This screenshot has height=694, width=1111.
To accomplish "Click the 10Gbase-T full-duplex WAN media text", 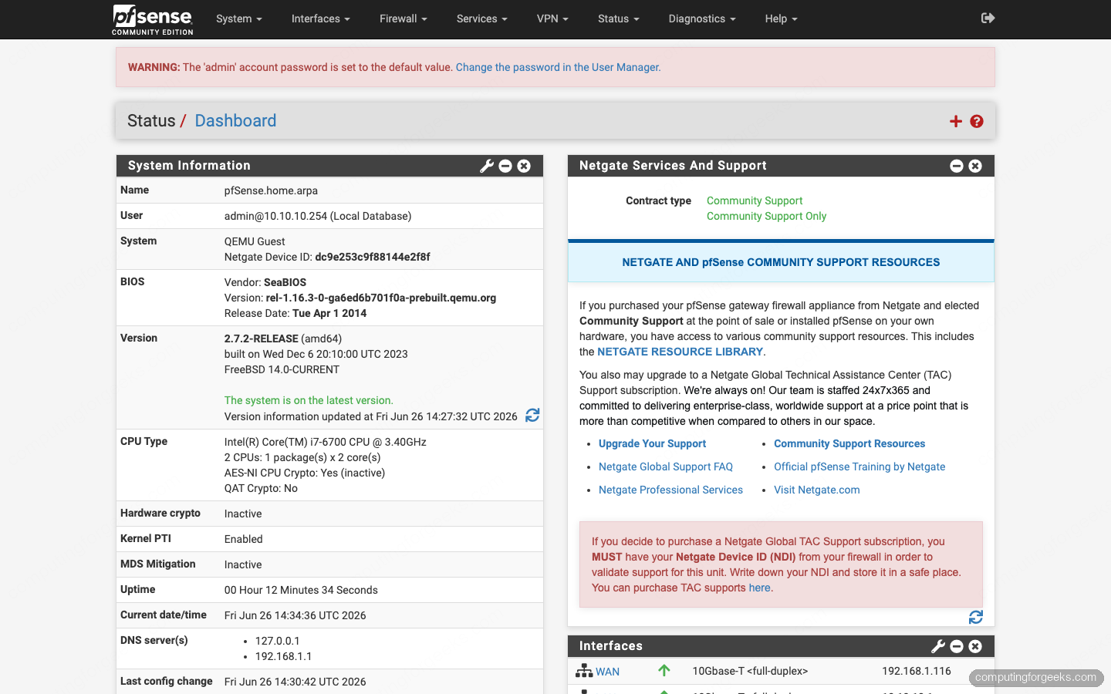I will click(x=750, y=671).
